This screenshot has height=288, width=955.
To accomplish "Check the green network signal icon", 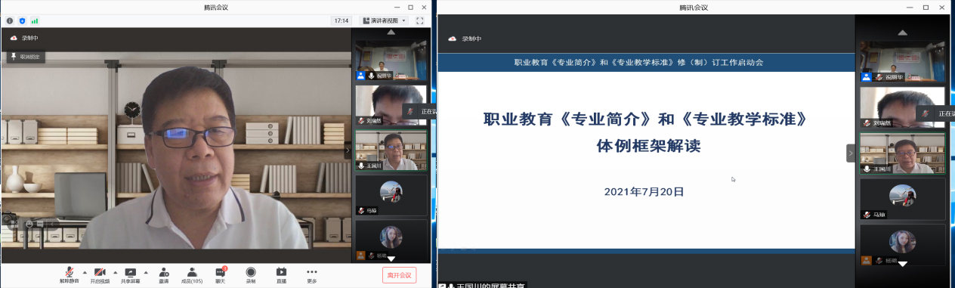I will point(34,20).
